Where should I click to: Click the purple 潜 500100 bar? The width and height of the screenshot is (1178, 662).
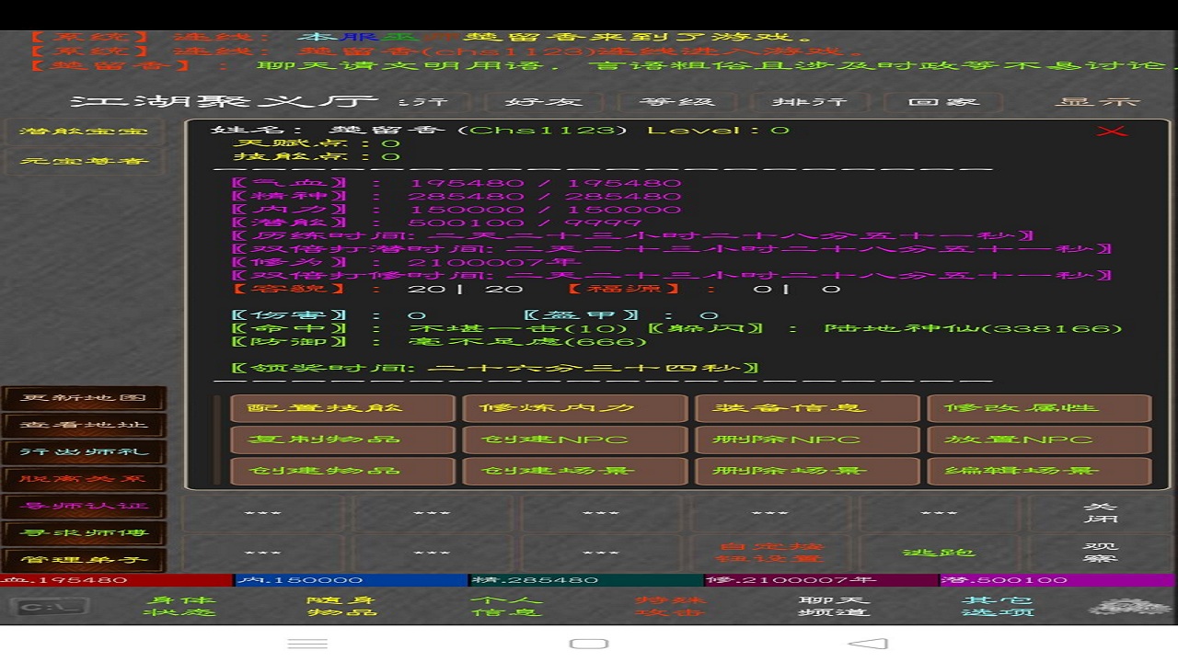[1058, 580]
